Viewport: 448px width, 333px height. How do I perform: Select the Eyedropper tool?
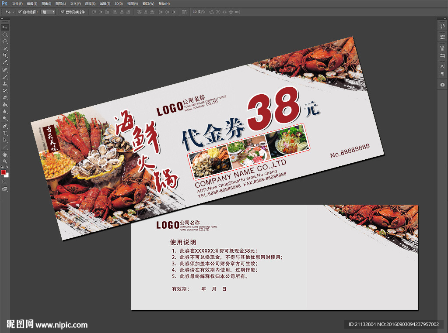(x=5, y=62)
